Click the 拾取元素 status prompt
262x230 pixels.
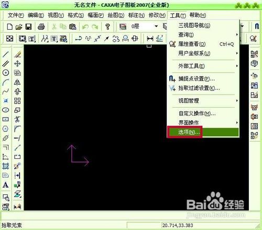[12, 225]
